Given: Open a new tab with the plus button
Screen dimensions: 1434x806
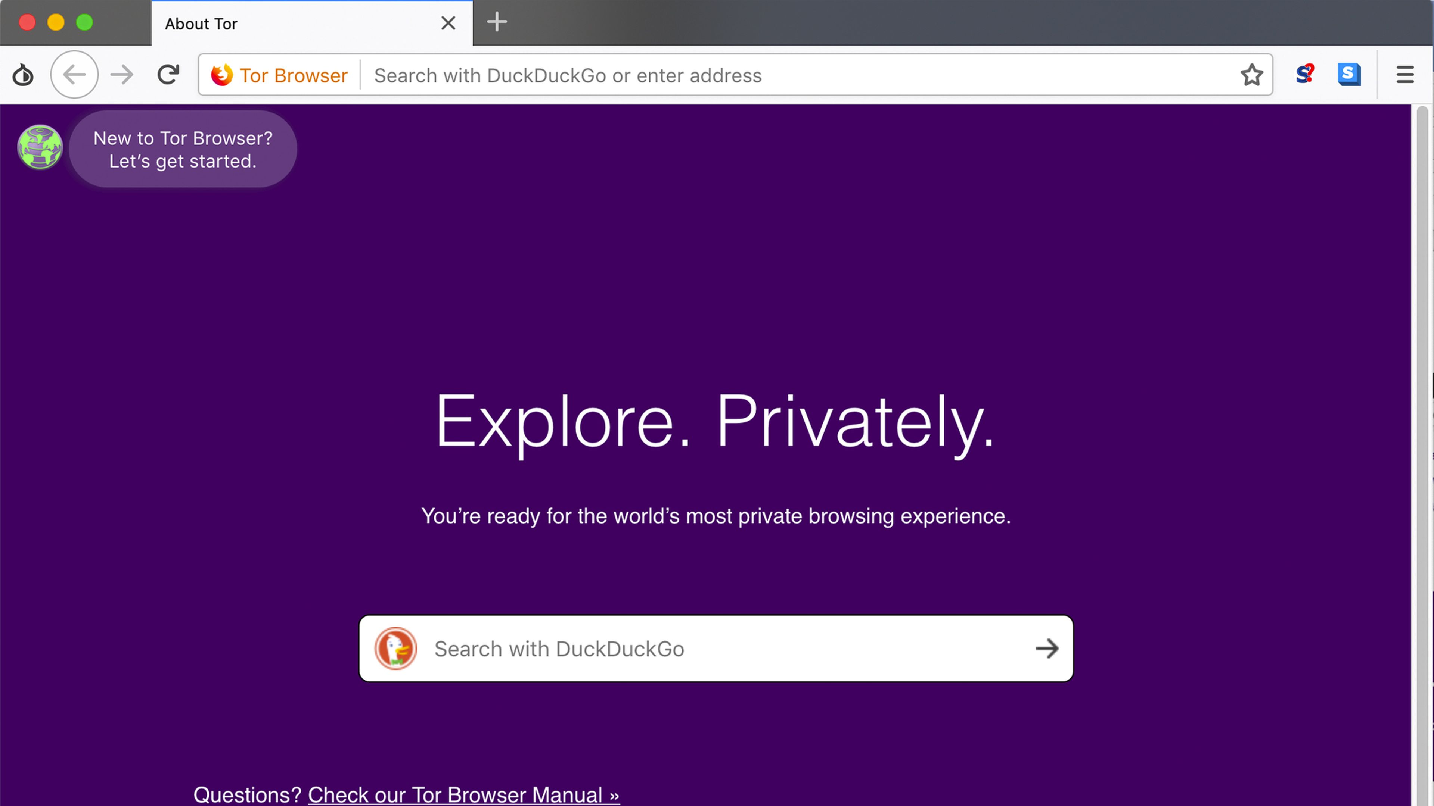Looking at the screenshot, I should point(497,22).
